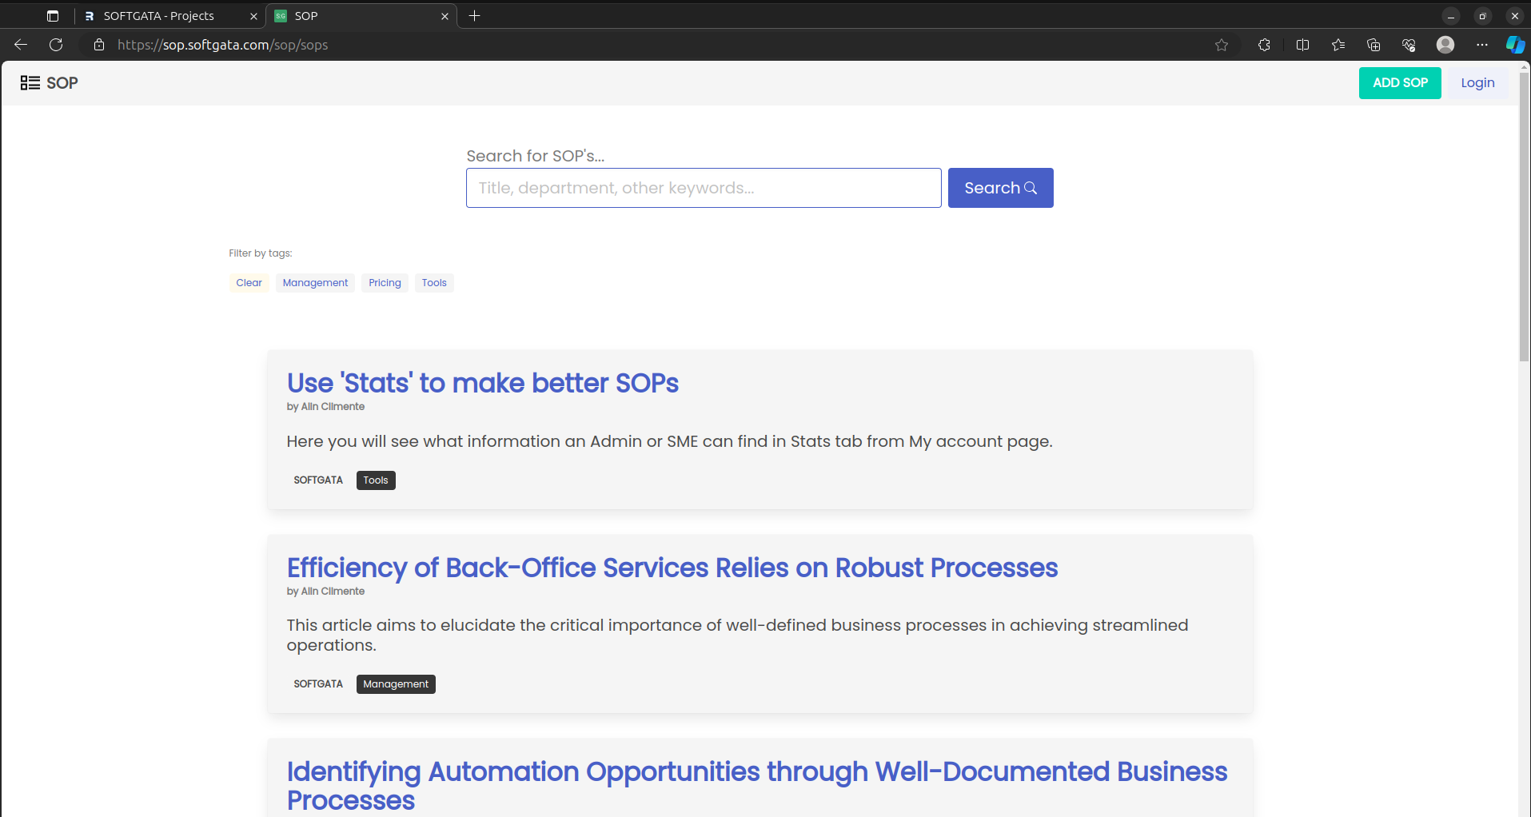
Task: Open the browser profile menu
Action: (1445, 45)
